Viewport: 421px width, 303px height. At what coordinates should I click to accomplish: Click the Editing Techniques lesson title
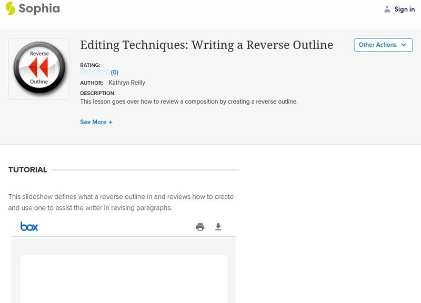point(206,45)
